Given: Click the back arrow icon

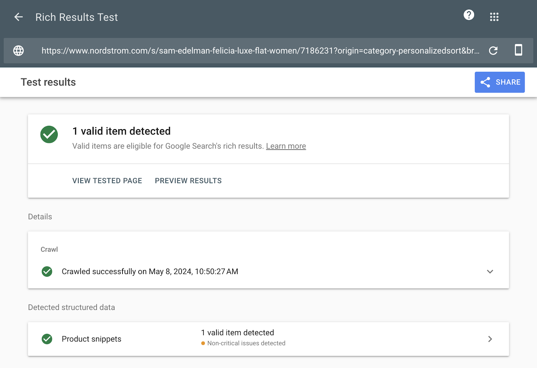Looking at the screenshot, I should point(18,17).
